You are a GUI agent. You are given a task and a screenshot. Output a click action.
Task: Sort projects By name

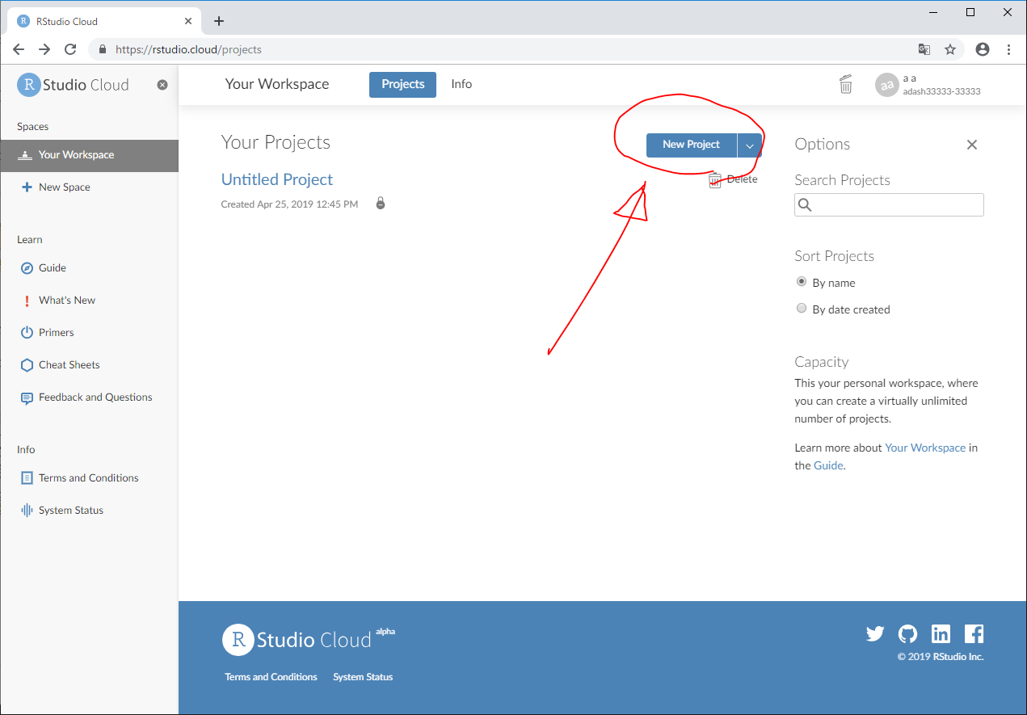(x=802, y=282)
